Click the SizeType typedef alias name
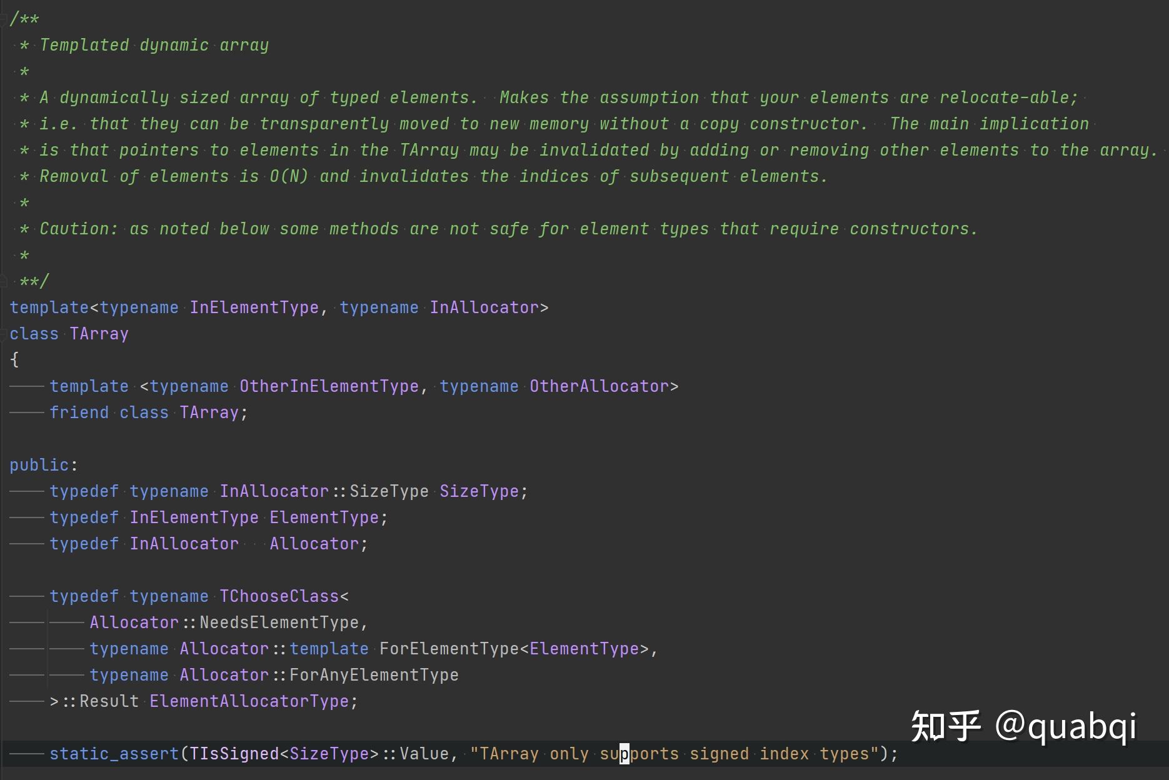The height and width of the screenshot is (780, 1169). point(479,491)
